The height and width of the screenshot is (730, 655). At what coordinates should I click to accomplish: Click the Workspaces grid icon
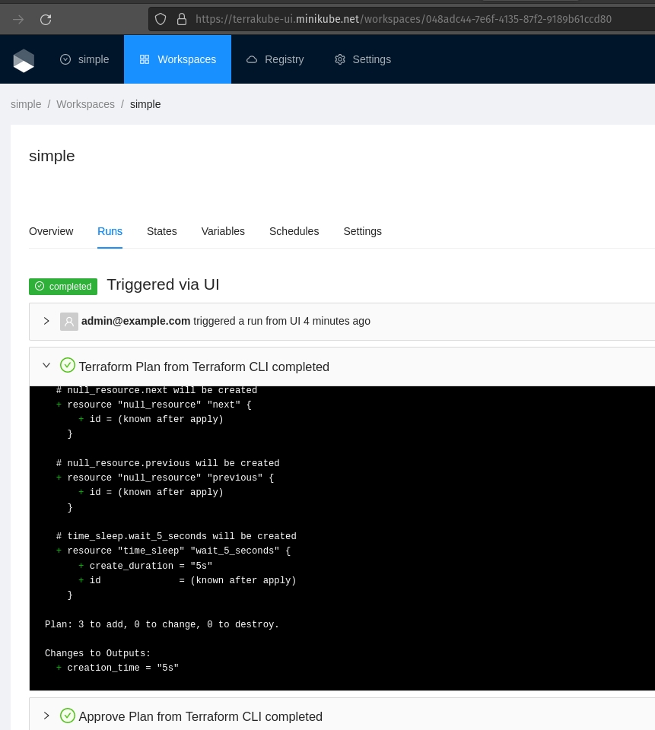145,59
